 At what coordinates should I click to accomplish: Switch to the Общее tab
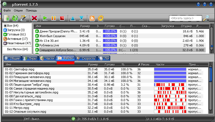coord(12,59)
